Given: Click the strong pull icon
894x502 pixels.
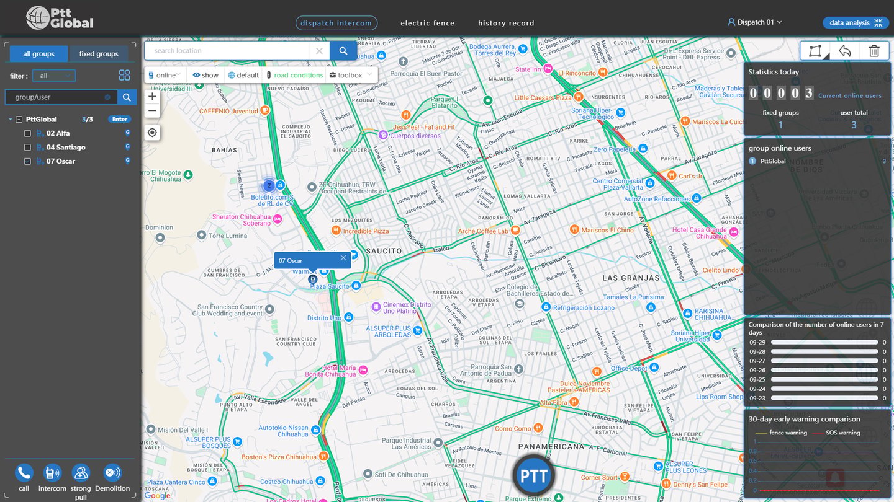Looking at the screenshot, I should tap(81, 473).
